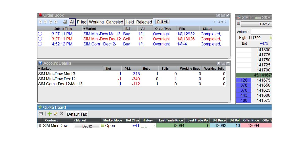Screen dimensions: 308x152
Task: Click 4:52:12 PM submit time
Action: click(x=62, y=44)
